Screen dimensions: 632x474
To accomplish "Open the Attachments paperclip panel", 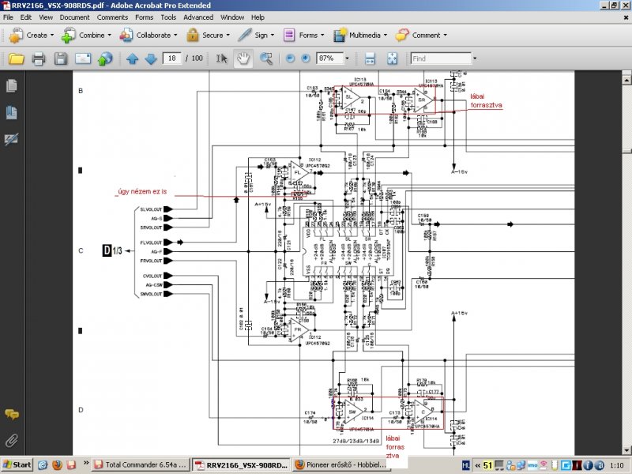I will click(x=11, y=441).
